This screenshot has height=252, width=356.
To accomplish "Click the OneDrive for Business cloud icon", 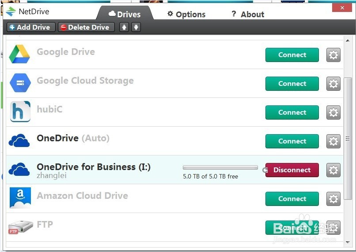I will [19, 169].
